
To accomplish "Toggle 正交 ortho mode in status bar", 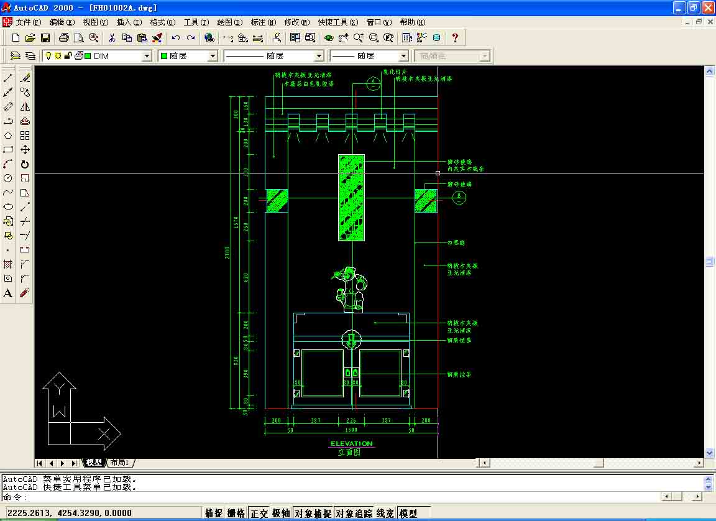I will 259,514.
